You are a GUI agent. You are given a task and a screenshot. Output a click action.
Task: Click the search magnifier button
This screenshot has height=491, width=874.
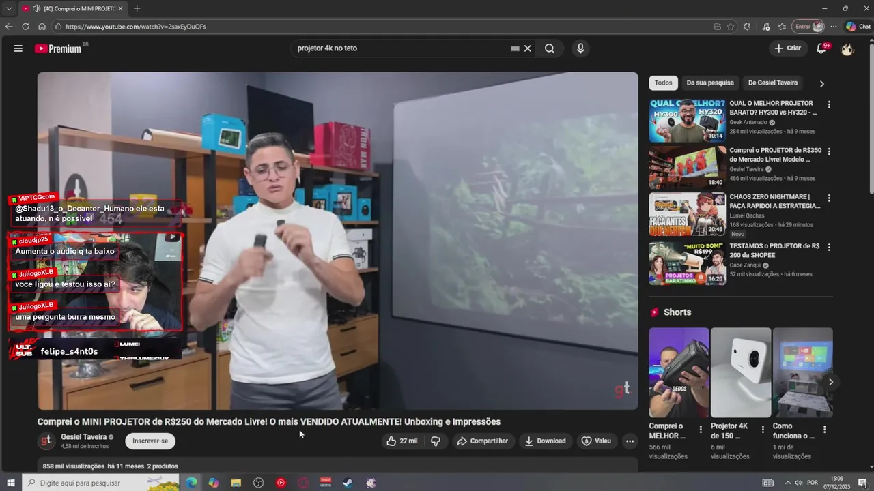[x=550, y=48]
